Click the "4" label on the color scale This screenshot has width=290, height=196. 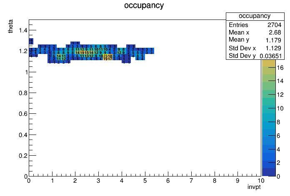click(x=278, y=149)
